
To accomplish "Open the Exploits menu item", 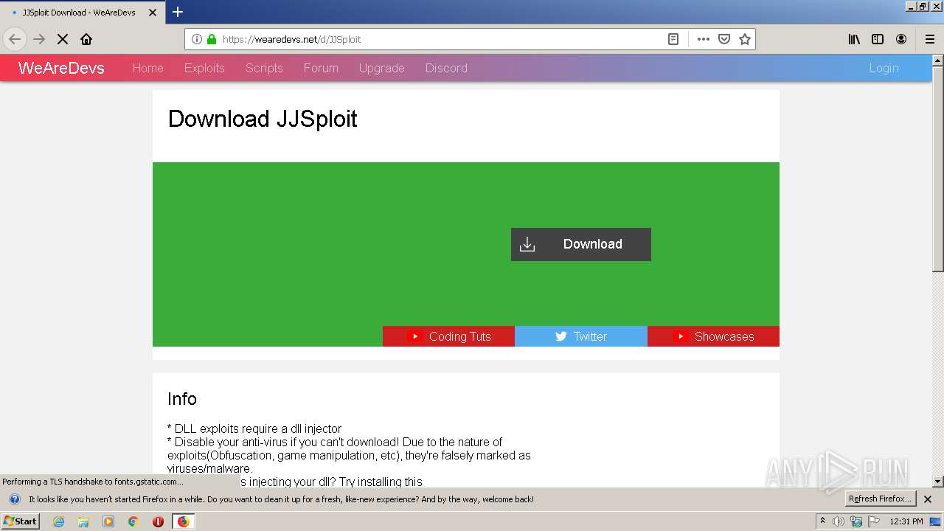I will tap(204, 68).
